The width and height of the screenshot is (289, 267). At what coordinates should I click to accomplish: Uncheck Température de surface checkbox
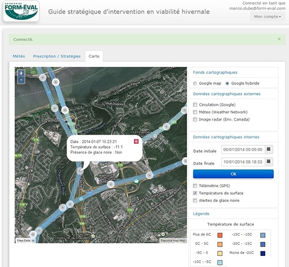(x=195, y=193)
